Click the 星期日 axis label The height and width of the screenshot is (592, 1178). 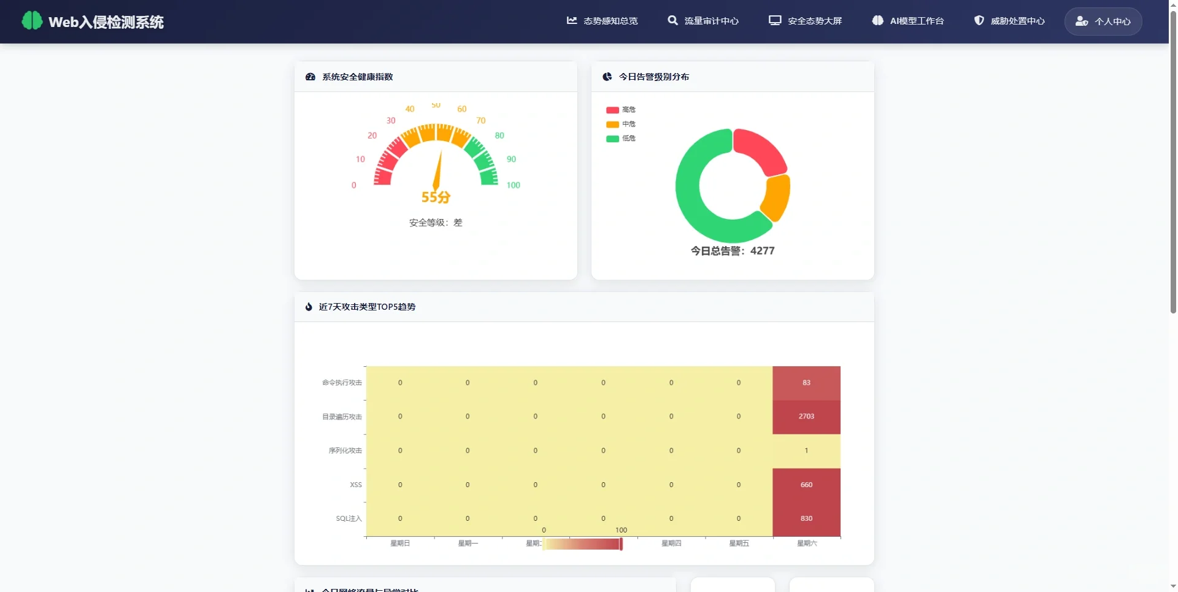(400, 544)
